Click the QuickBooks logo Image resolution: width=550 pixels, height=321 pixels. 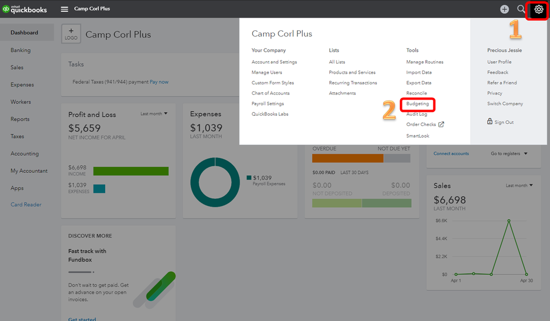[x=24, y=9]
